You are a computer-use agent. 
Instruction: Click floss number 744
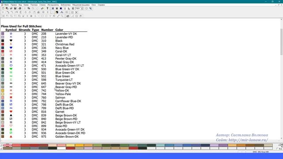point(44,94)
